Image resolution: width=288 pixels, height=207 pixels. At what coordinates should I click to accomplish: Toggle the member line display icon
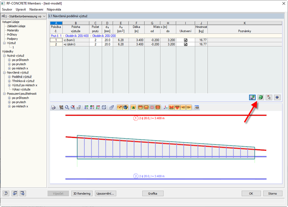point(120,107)
